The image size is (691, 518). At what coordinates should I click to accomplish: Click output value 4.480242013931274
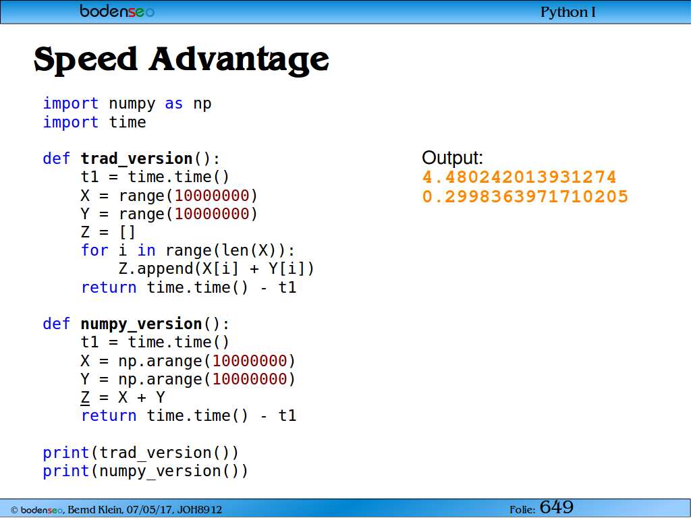point(519,177)
